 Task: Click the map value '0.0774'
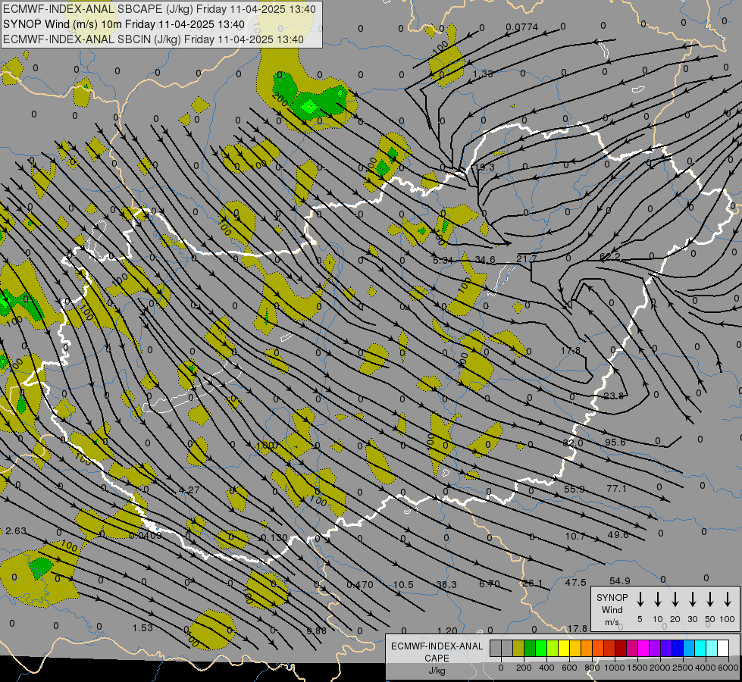[522, 27]
